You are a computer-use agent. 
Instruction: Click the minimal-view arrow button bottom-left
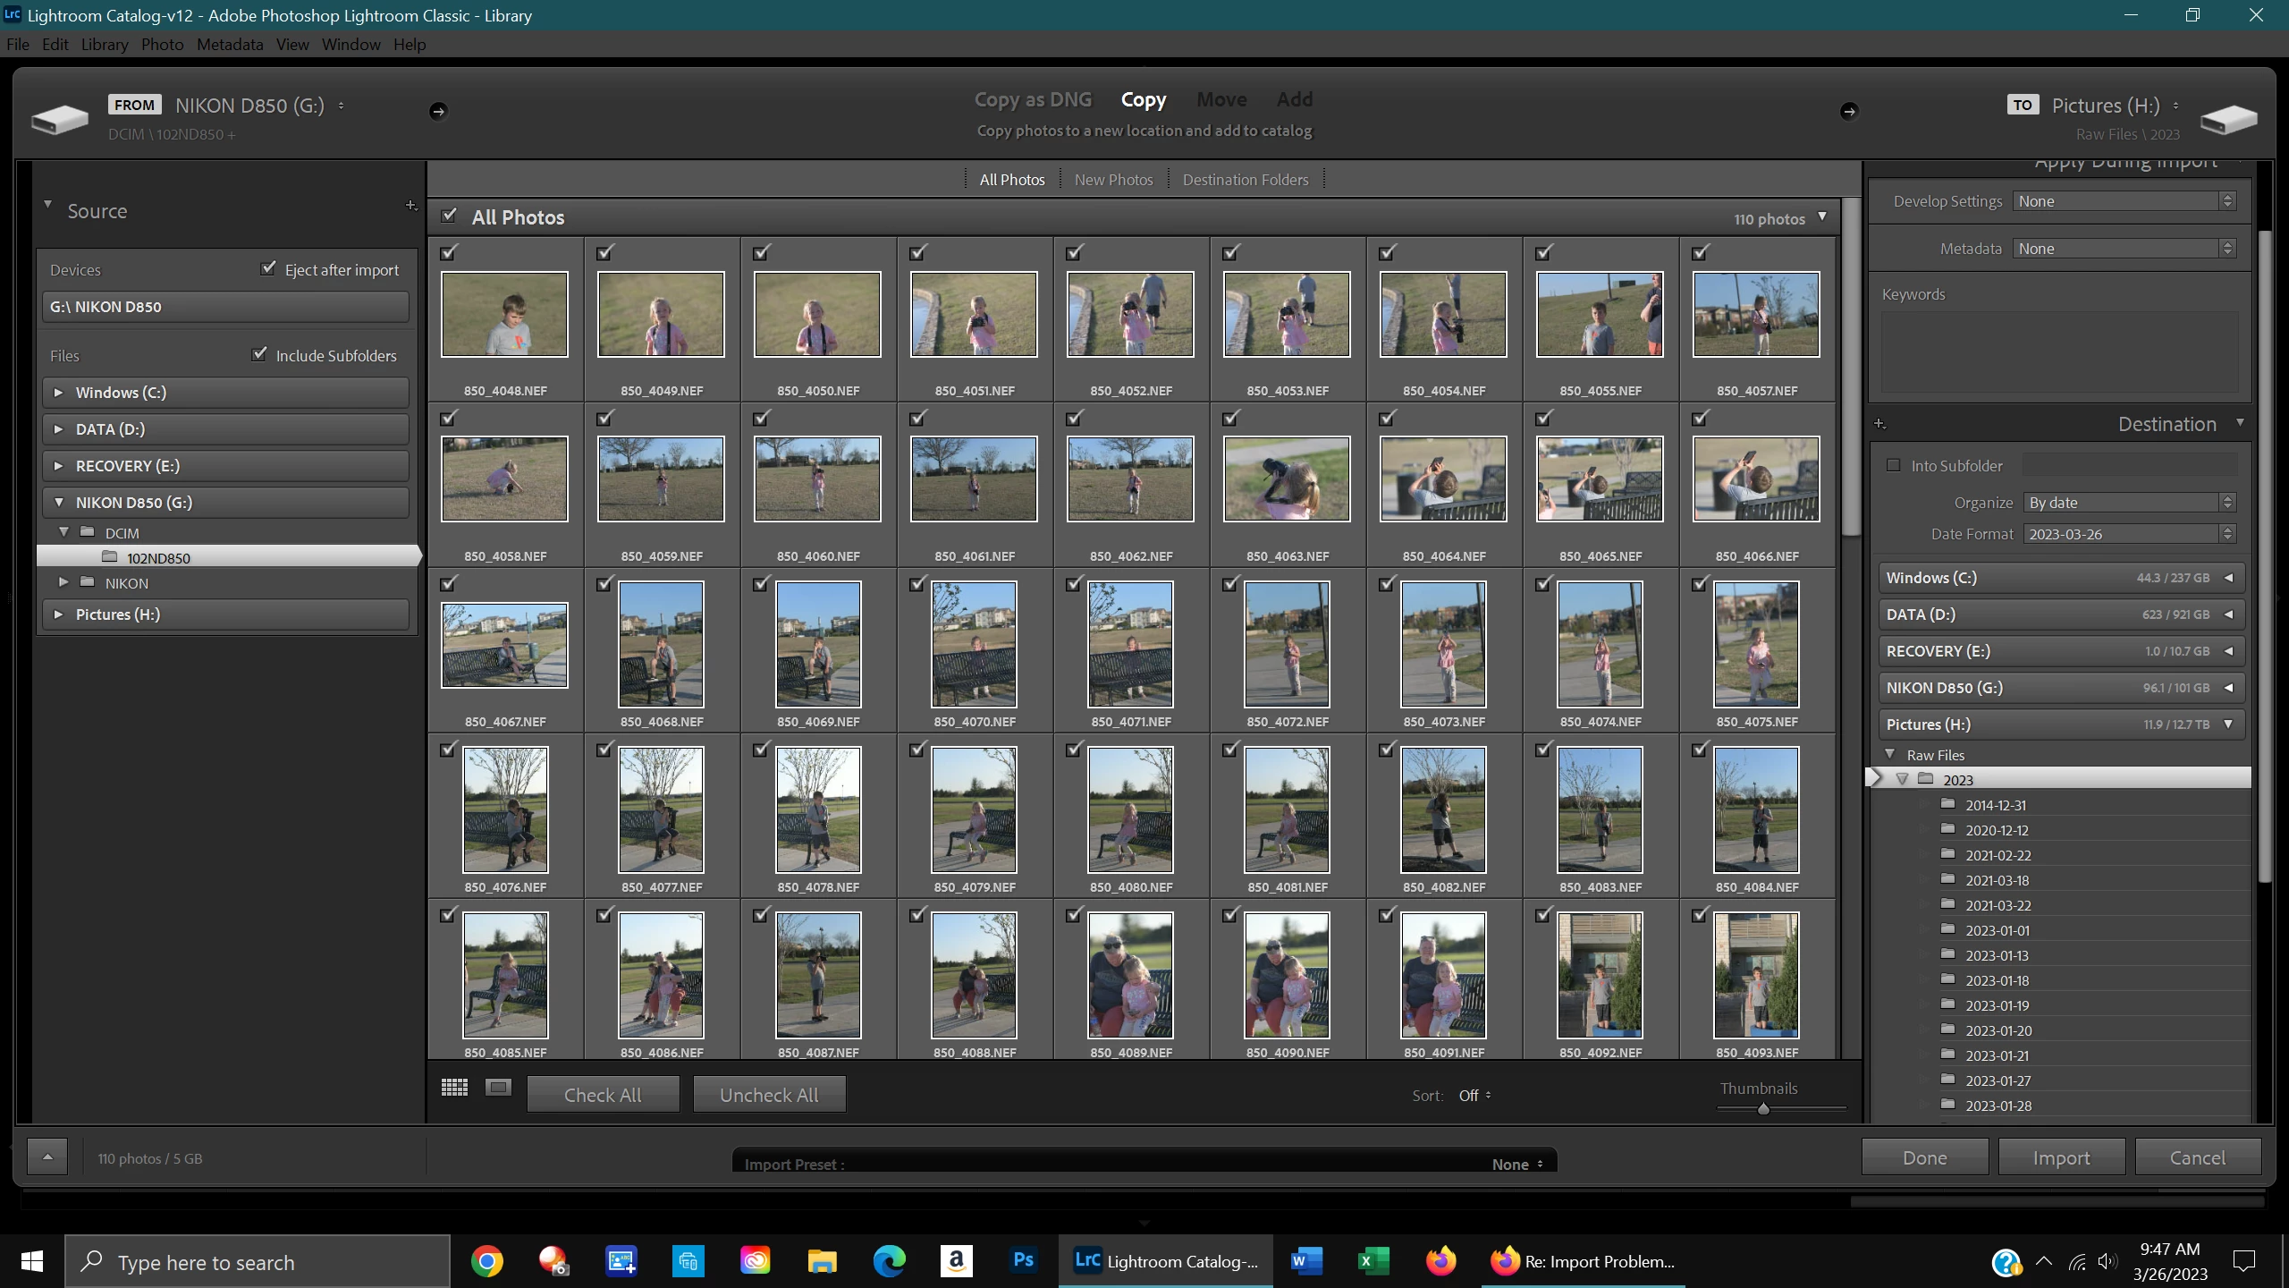47,1157
